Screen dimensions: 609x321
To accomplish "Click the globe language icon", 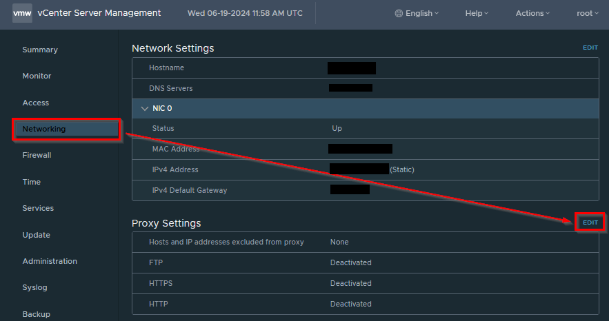I will [399, 13].
